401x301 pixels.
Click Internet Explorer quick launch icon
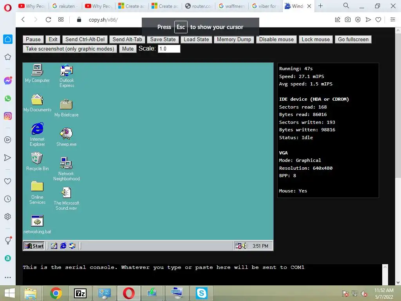[63, 246]
